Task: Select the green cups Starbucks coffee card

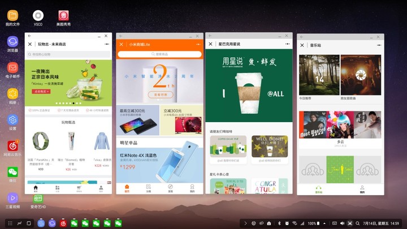Action: 228,146
